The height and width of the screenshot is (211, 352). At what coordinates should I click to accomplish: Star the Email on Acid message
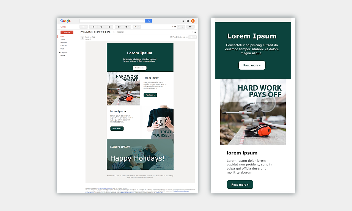[187, 37]
